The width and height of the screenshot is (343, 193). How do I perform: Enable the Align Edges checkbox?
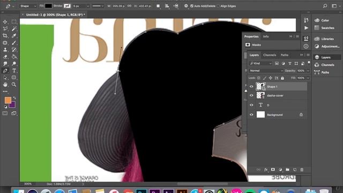point(218,6)
